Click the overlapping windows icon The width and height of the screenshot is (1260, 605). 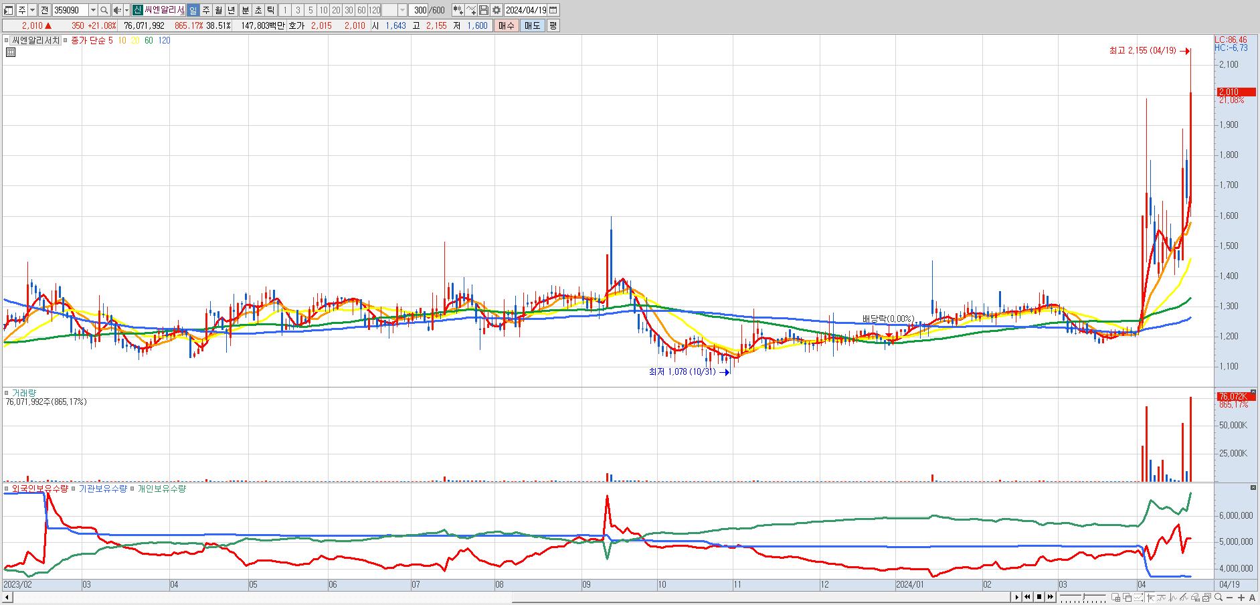(x=1127, y=597)
